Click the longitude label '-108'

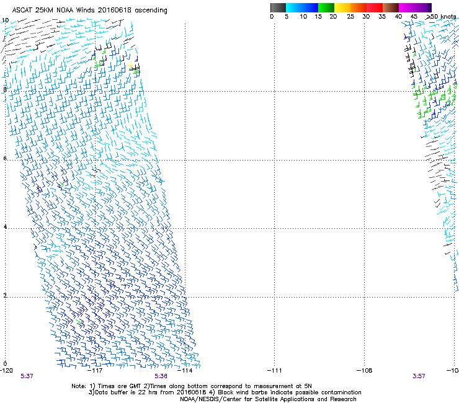click(365, 371)
